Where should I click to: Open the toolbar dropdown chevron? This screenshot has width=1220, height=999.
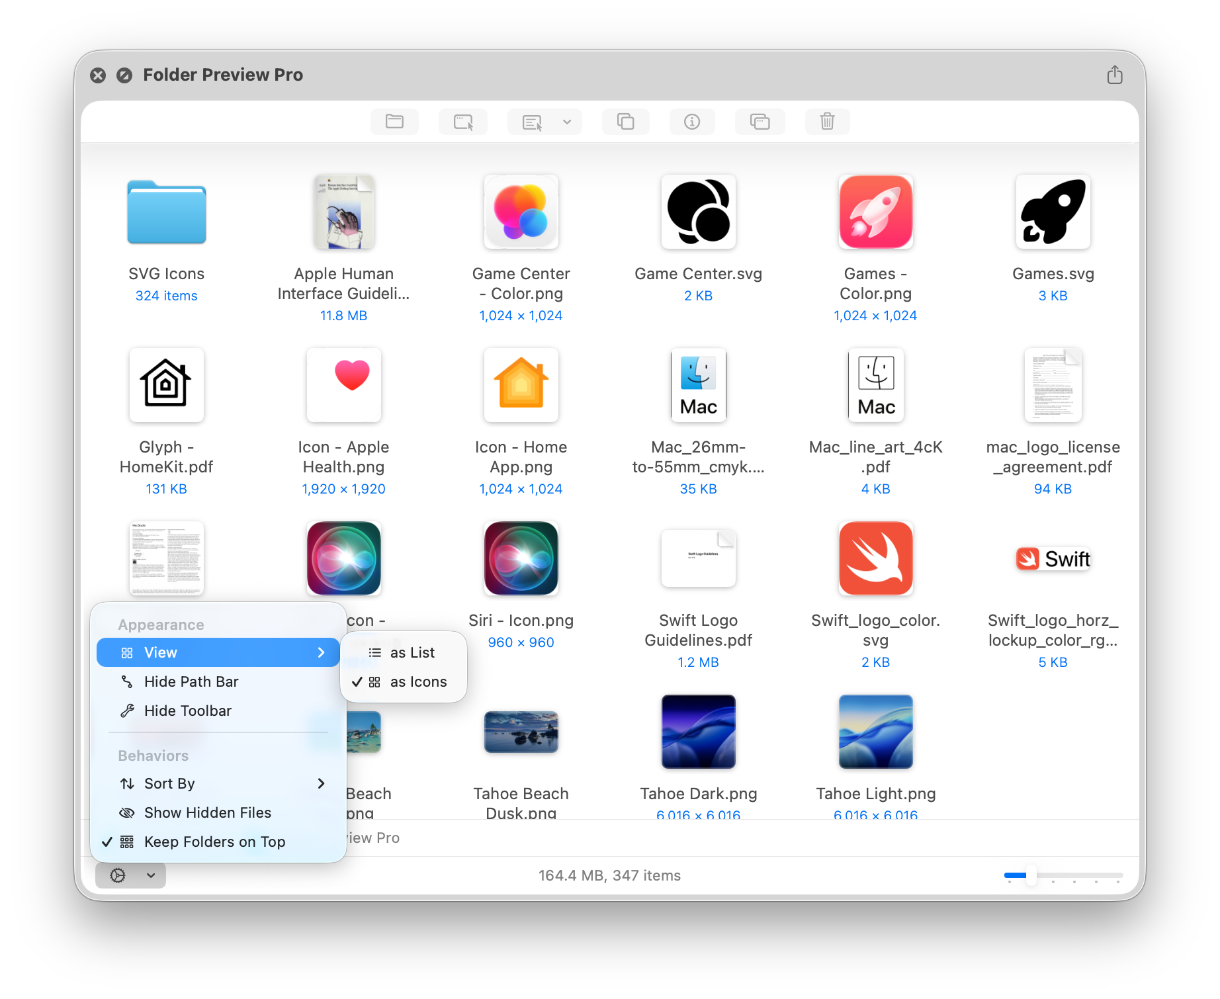[x=567, y=122]
